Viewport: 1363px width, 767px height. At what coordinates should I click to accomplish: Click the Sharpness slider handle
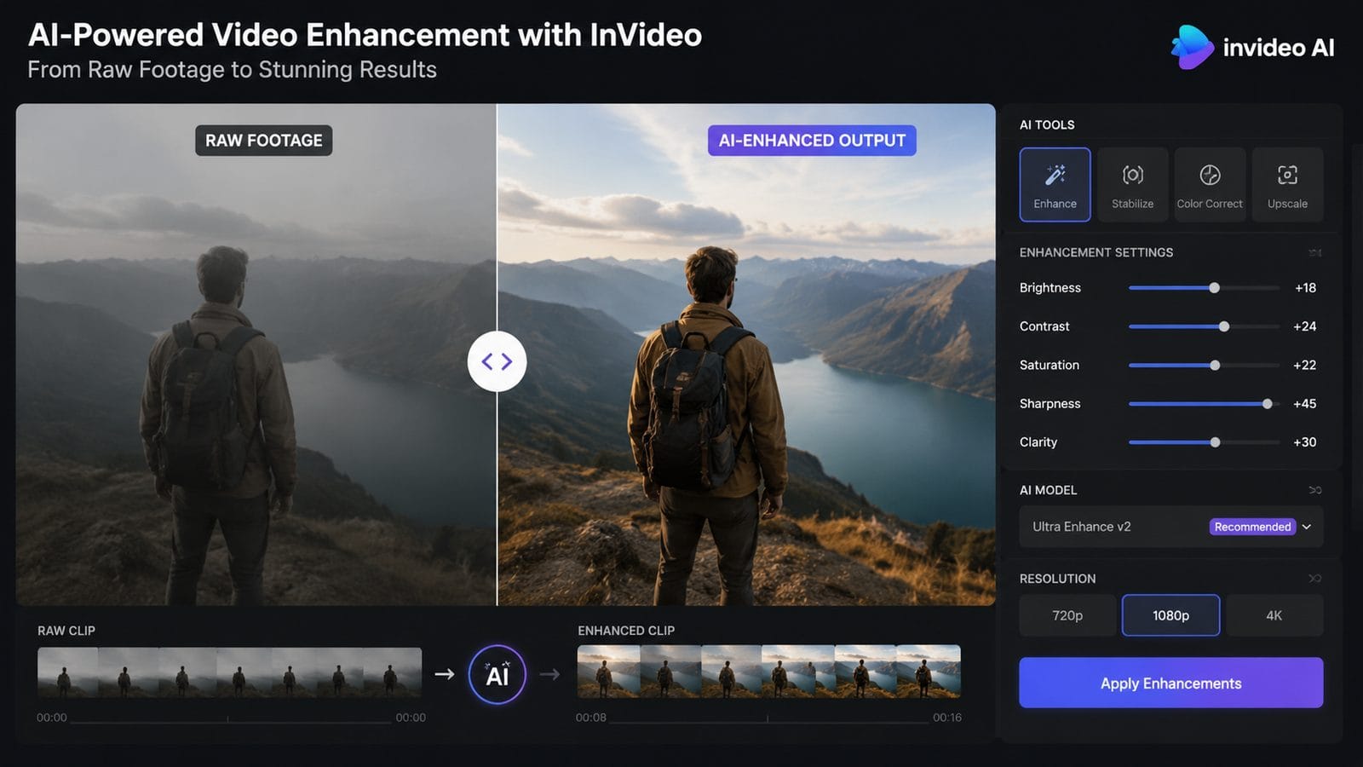[1268, 404]
